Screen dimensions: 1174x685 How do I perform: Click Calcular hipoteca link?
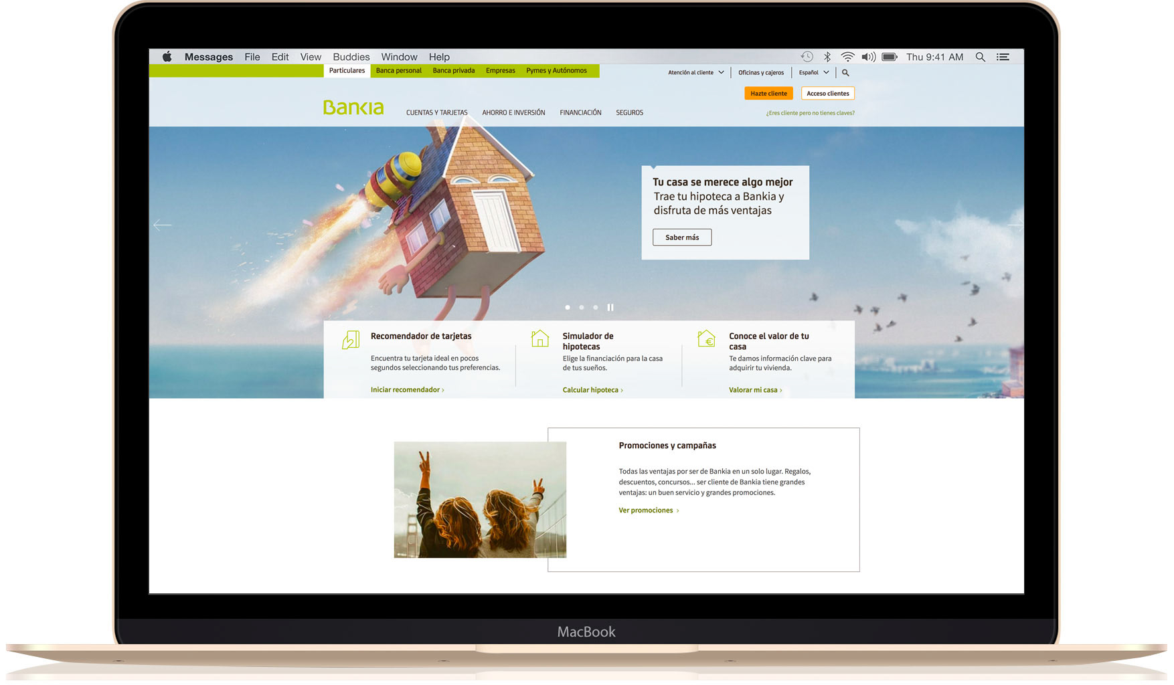593,390
